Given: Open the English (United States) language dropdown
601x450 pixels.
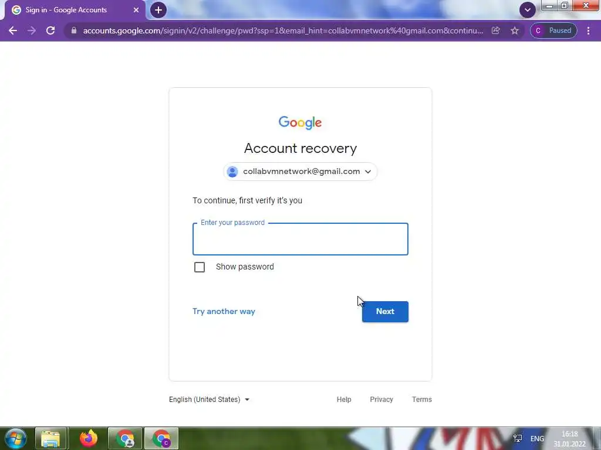Looking at the screenshot, I should click(x=210, y=400).
